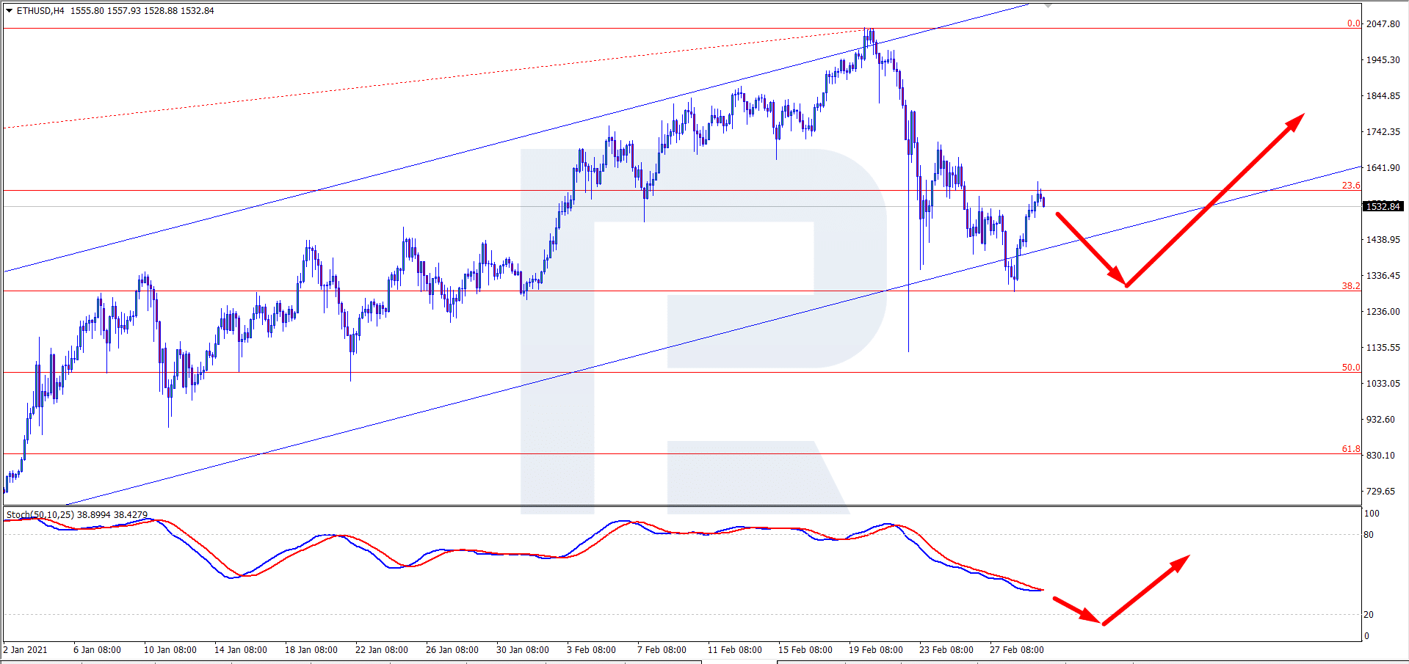This screenshot has width=1409, height=664.
Task: Click the Stochastic scale value 20
Action: pos(1369,615)
